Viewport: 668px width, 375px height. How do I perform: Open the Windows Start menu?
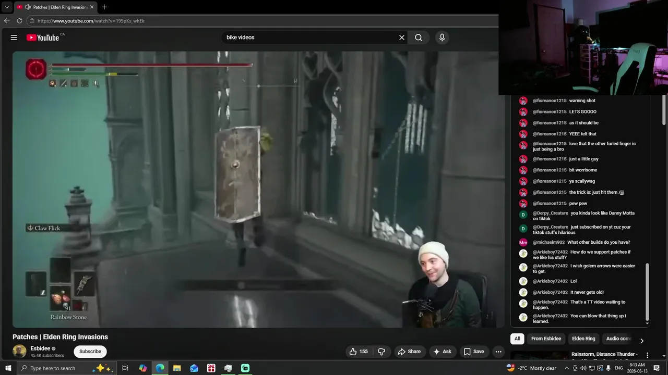click(x=8, y=368)
